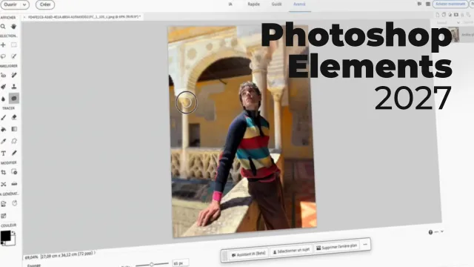Switch to the Avancé tab

(x=299, y=4)
